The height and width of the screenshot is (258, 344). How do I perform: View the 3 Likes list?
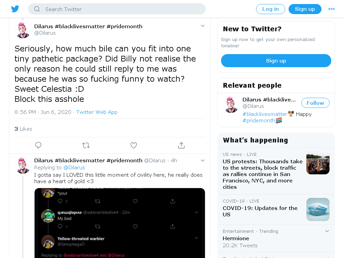(23, 129)
